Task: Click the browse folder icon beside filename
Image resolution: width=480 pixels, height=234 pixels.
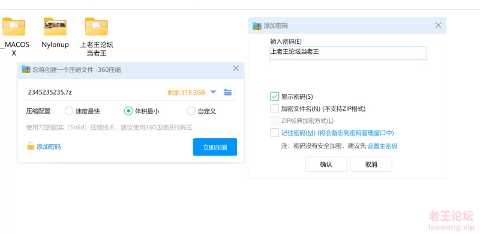Action: pyautogui.click(x=228, y=92)
